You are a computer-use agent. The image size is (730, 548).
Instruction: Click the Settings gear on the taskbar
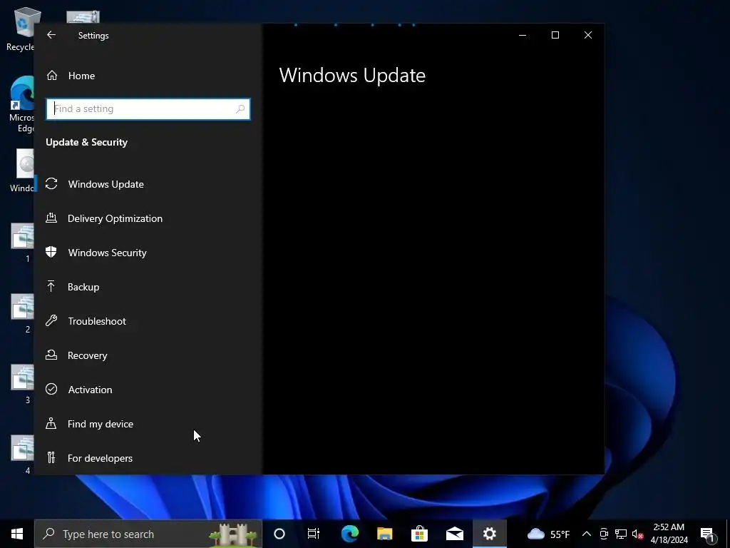click(489, 534)
